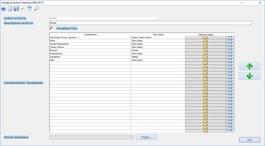Click the Gestione Campo column header
The height and width of the screenshot is (146, 265).
pos(206,35)
